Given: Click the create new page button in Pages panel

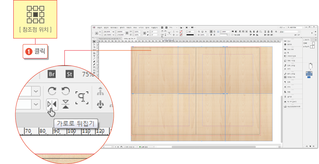Looking at the screenshot, I should [310, 146].
